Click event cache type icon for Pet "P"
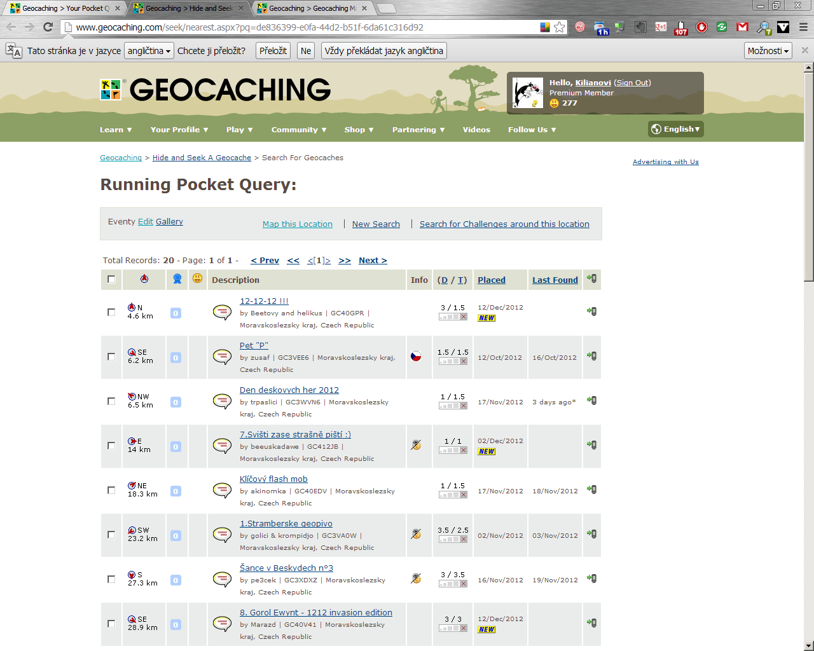Screen dimensions: 814x651 [222, 357]
